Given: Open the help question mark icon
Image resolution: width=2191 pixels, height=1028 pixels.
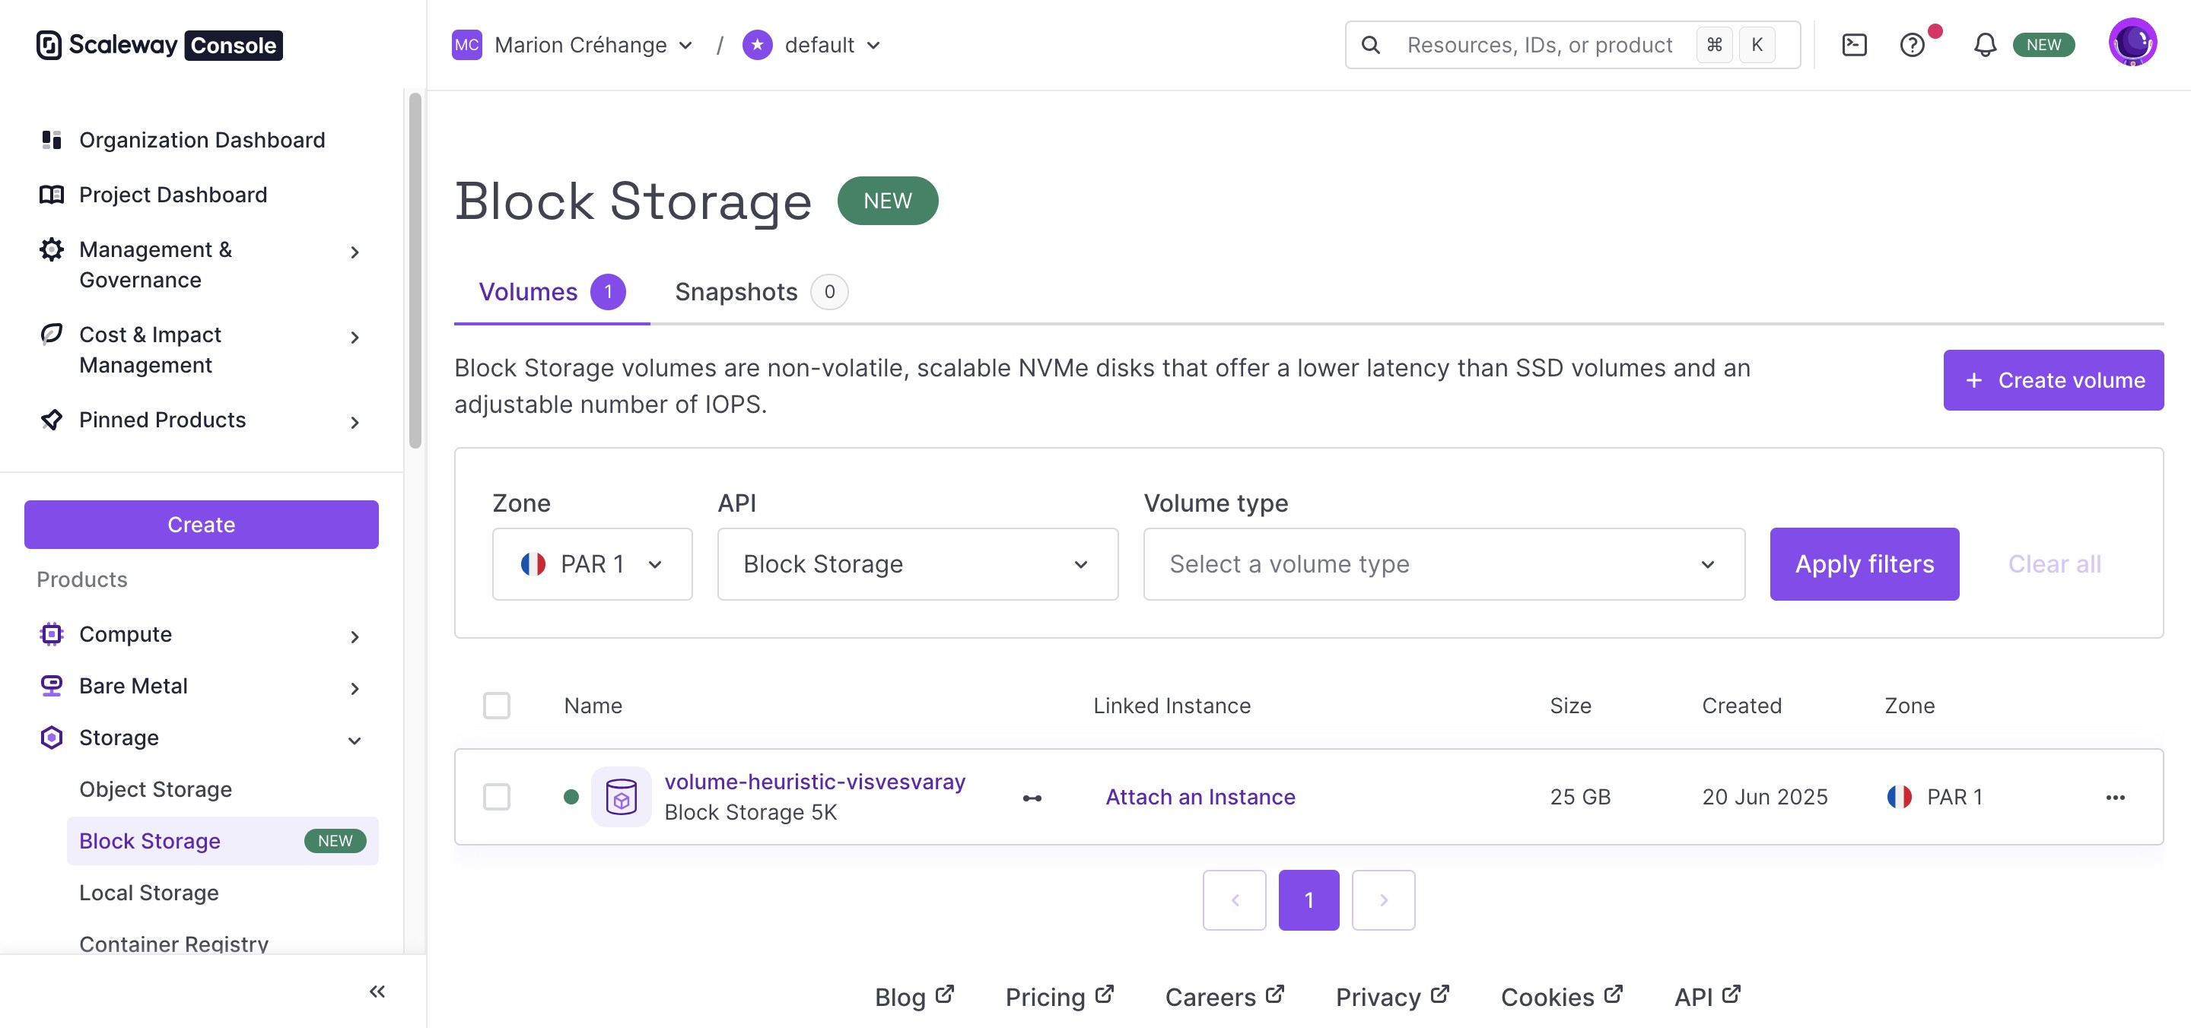Looking at the screenshot, I should pyautogui.click(x=1912, y=45).
